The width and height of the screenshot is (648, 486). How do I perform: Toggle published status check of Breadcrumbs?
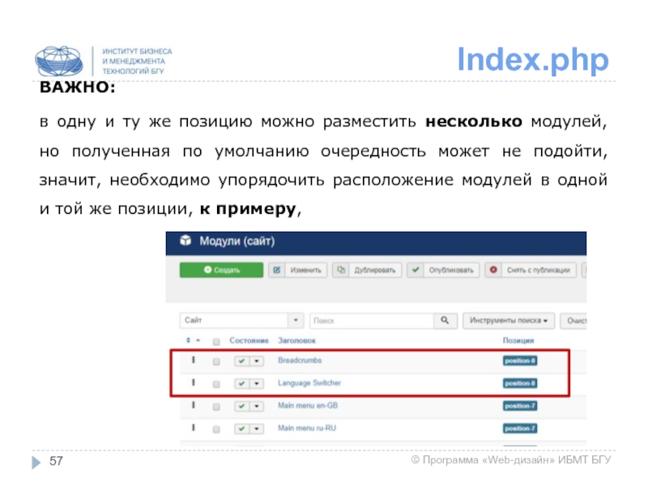pos(241,361)
